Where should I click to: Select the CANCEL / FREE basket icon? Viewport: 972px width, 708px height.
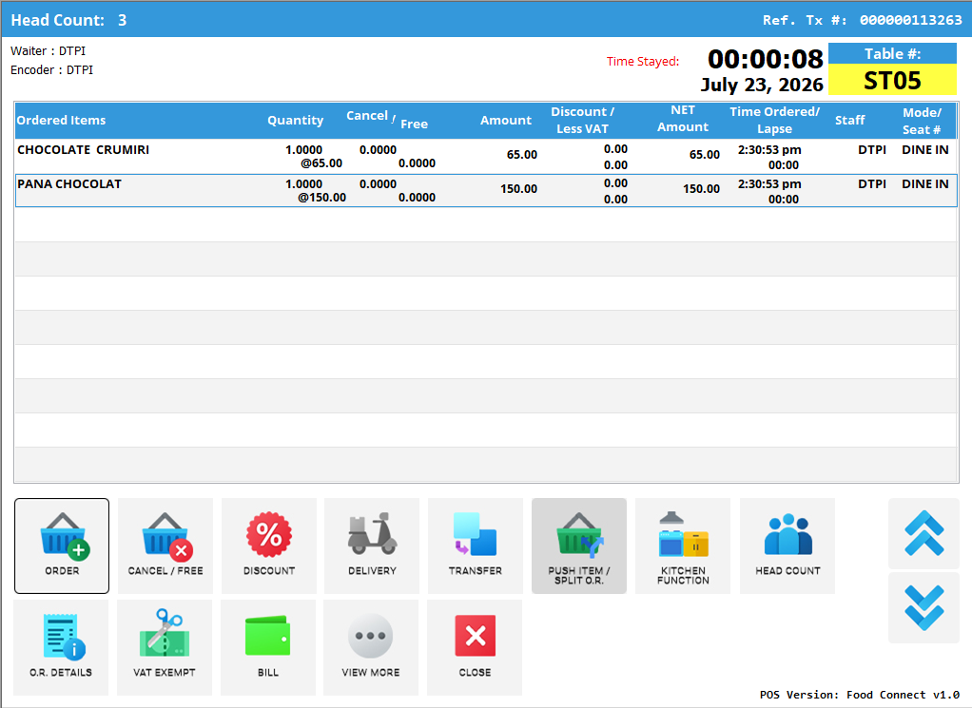point(165,545)
